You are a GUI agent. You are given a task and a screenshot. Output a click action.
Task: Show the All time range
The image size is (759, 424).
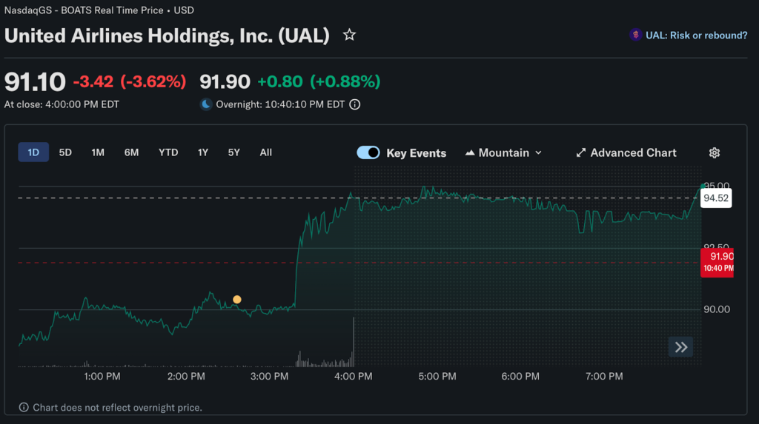point(266,152)
